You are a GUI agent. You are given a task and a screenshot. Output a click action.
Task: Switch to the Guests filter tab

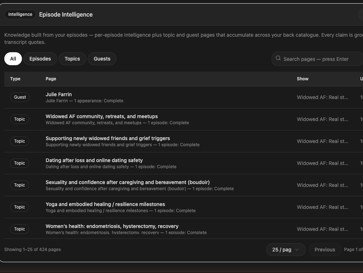pos(102,59)
